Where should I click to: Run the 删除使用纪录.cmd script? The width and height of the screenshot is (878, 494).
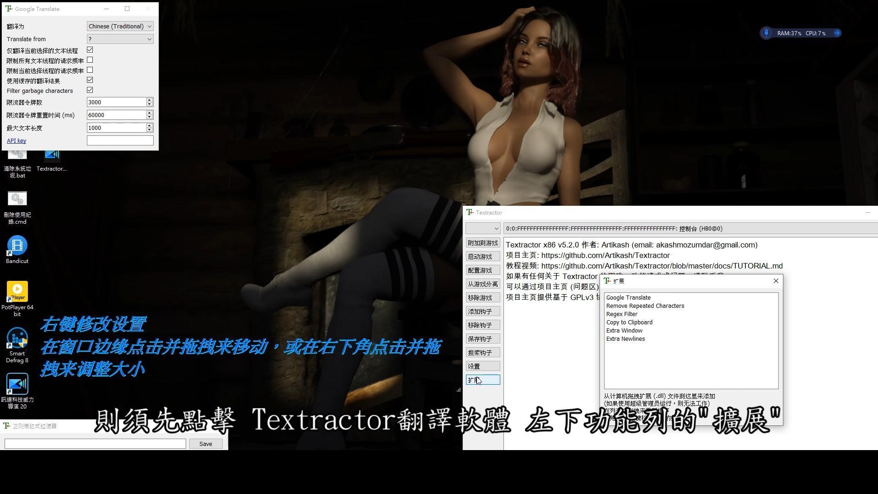(x=17, y=199)
